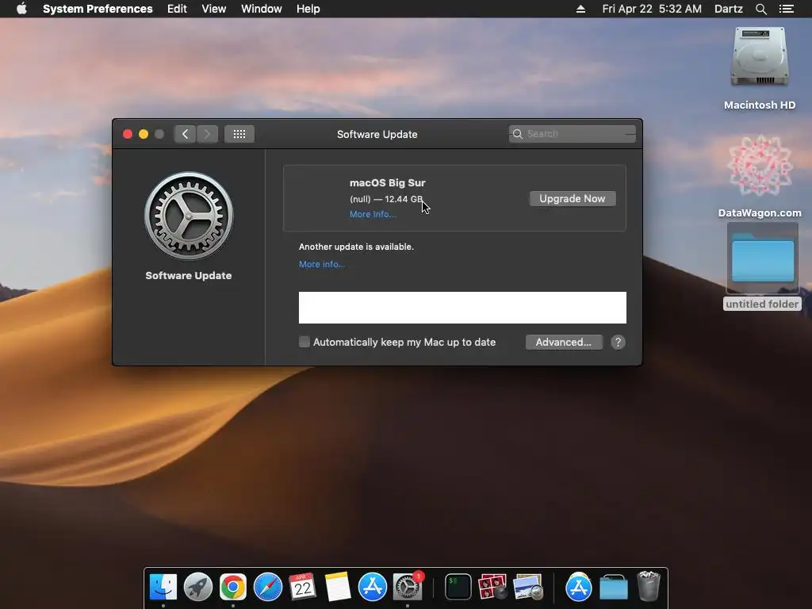This screenshot has height=609, width=812.
Task: Enable Automatically keep my Mac up to date
Action: point(304,342)
